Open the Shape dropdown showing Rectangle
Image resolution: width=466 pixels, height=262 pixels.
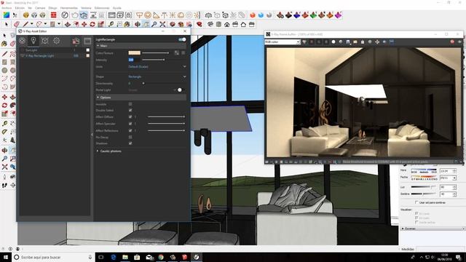tap(157, 76)
